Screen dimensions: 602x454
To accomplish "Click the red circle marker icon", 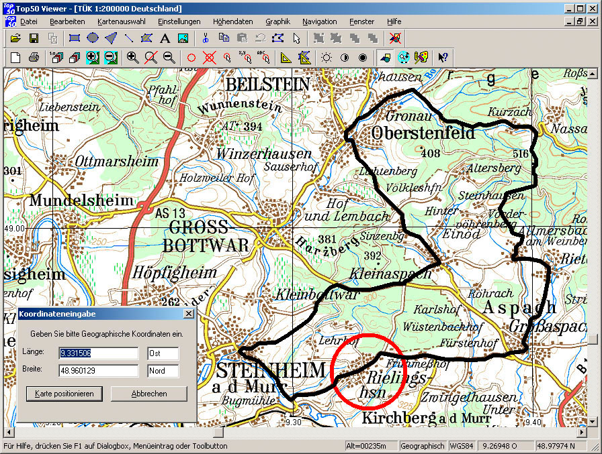I will click(191, 58).
